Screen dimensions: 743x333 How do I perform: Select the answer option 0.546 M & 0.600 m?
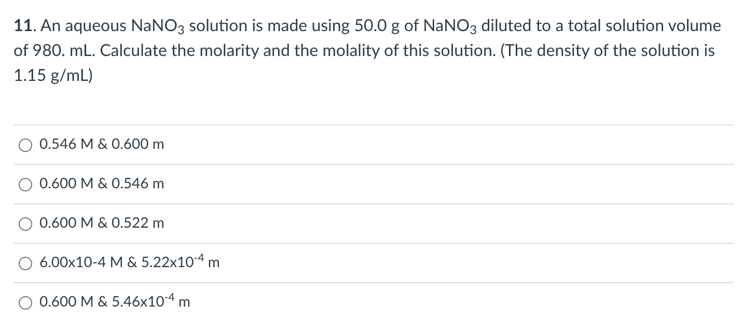pyautogui.click(x=102, y=145)
